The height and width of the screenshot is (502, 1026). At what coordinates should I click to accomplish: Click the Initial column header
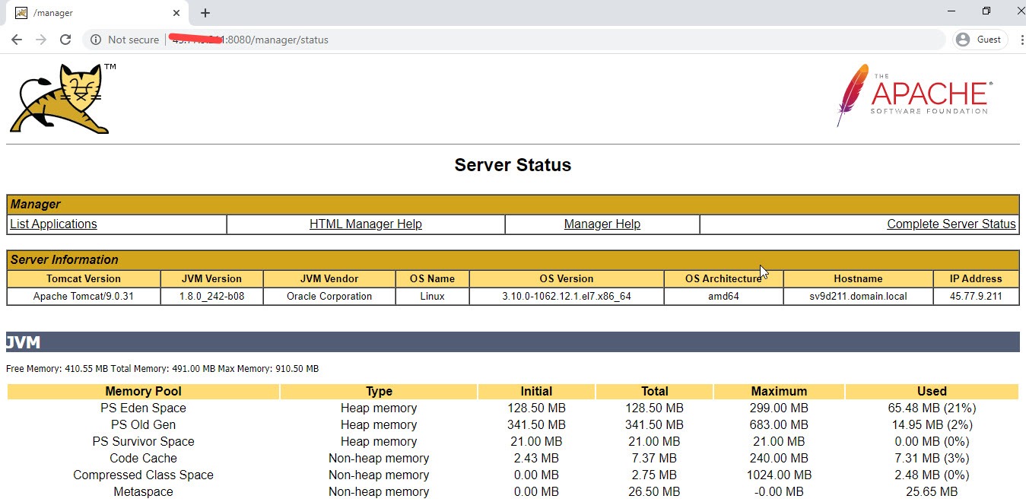coord(536,392)
